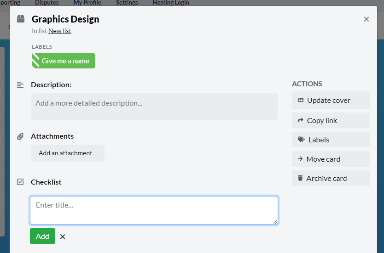Click the paperclip Attachments icon
This screenshot has width=384, height=253.
coord(20,136)
